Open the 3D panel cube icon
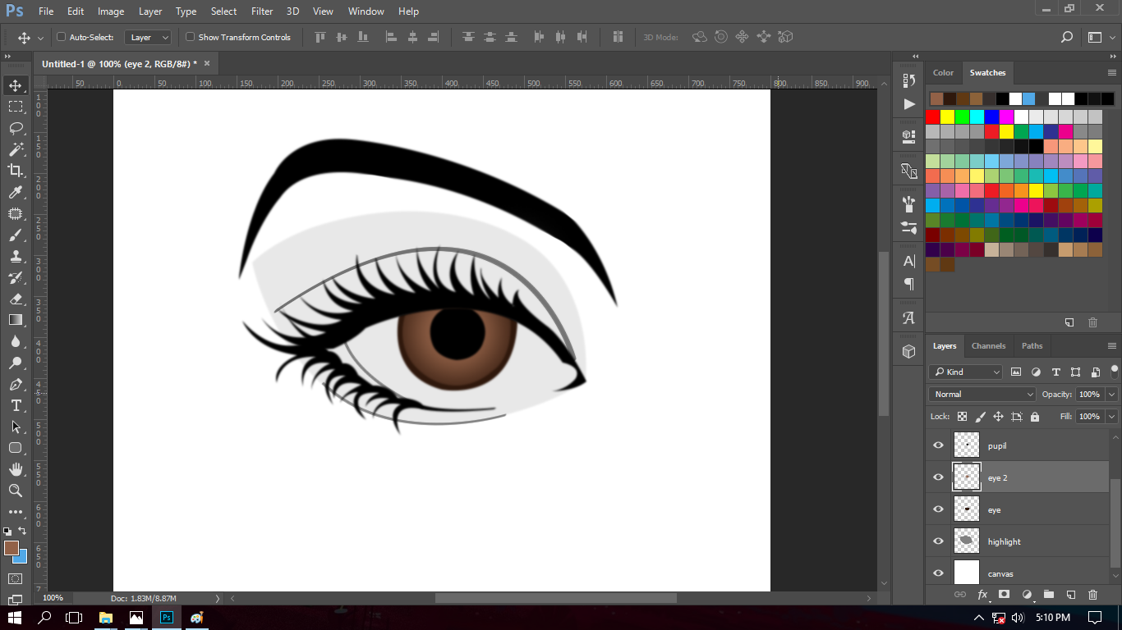This screenshot has width=1122, height=630. pos(908,351)
